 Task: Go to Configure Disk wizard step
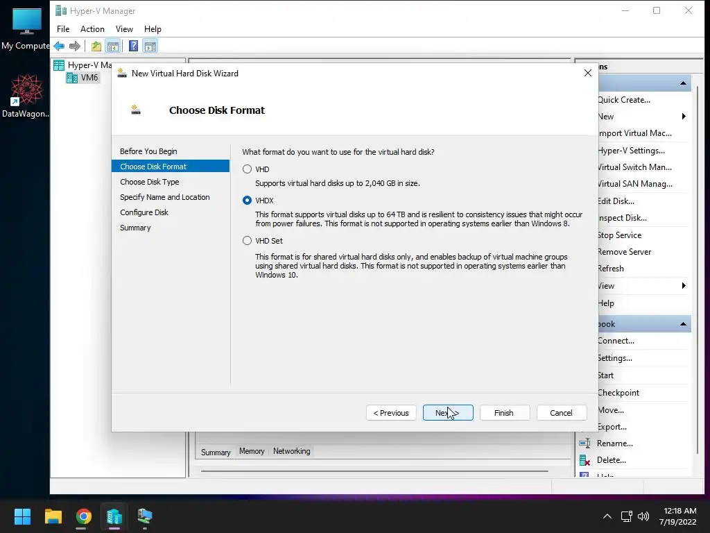coord(144,212)
